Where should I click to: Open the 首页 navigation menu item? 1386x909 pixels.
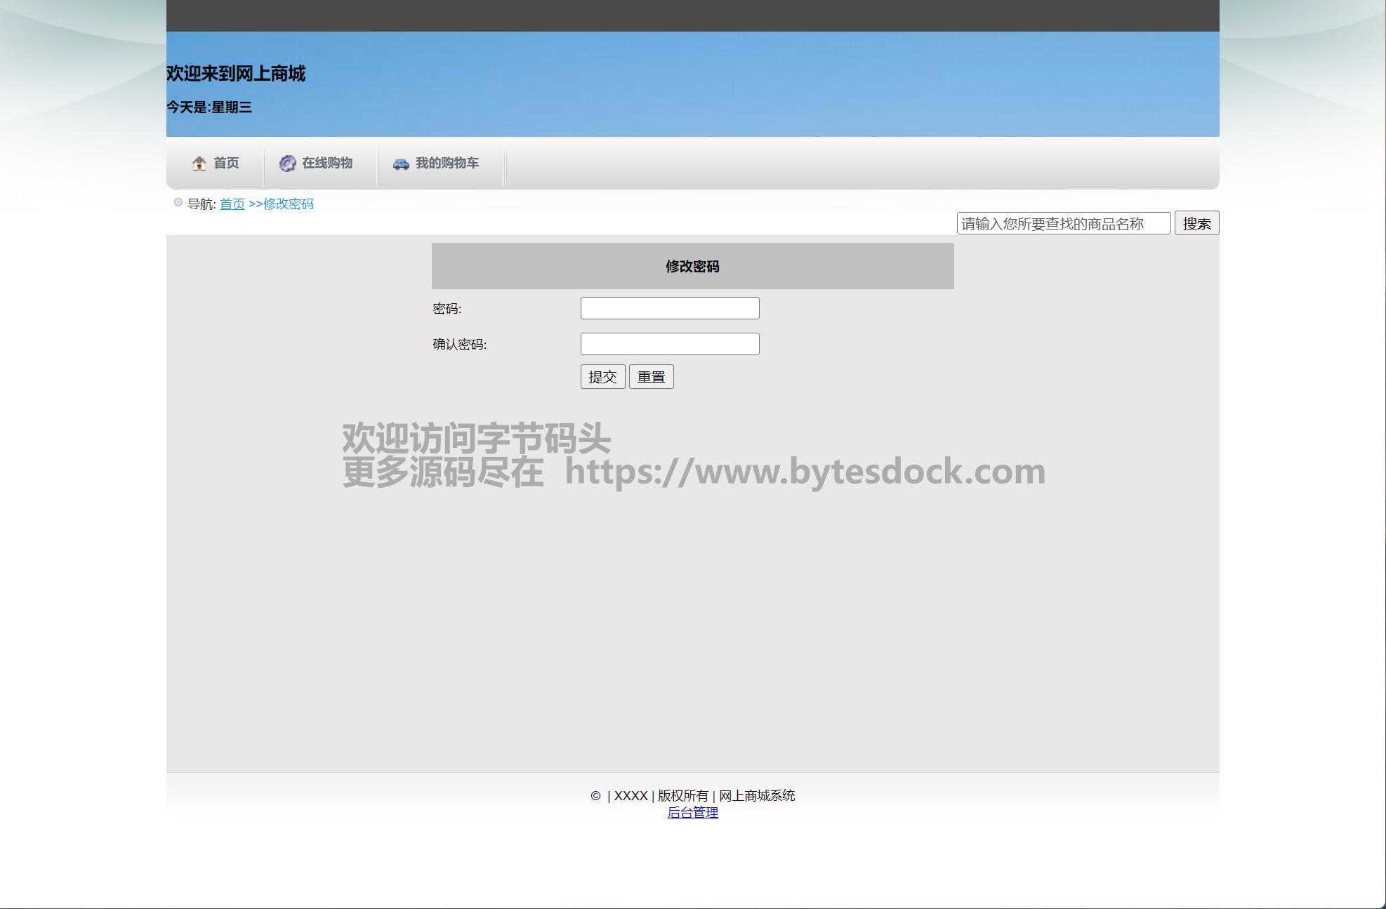click(x=226, y=163)
